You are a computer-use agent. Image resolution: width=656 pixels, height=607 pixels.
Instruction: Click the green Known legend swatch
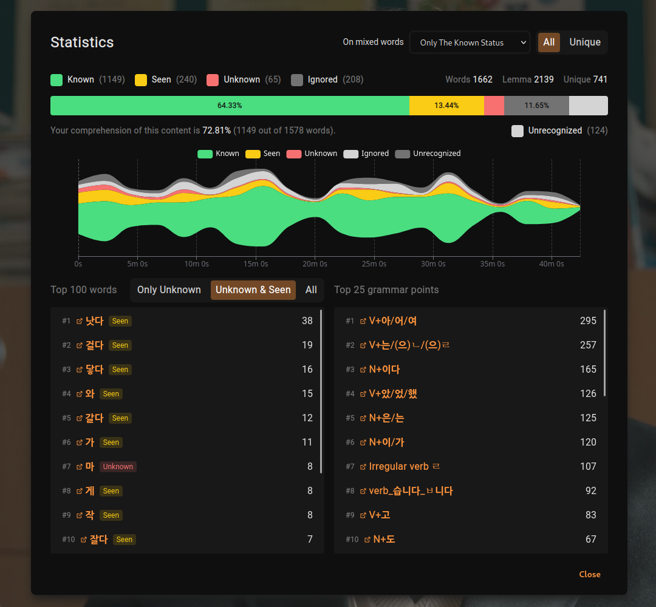tap(56, 80)
